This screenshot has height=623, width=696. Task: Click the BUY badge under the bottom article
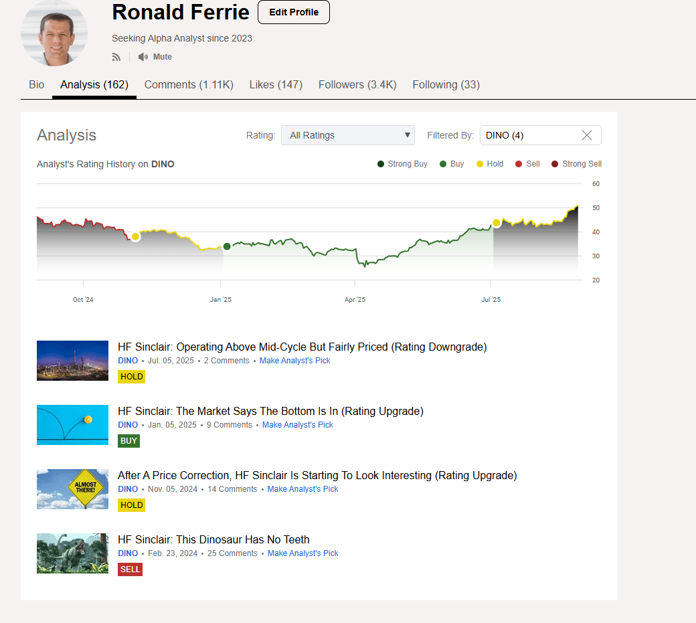click(x=128, y=441)
